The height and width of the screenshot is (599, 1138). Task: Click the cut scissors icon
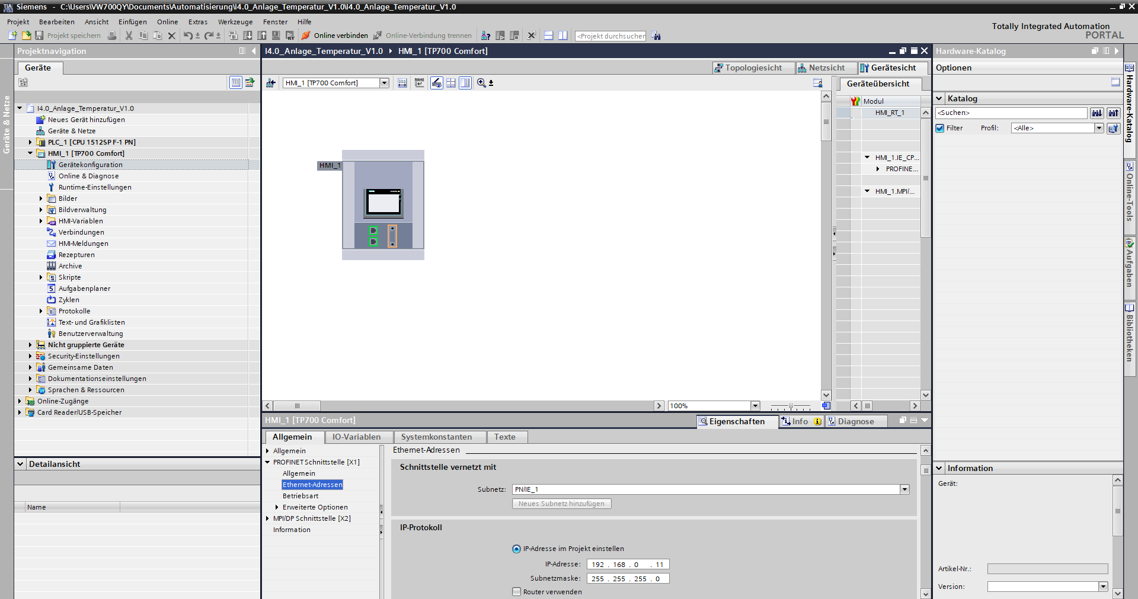click(129, 36)
